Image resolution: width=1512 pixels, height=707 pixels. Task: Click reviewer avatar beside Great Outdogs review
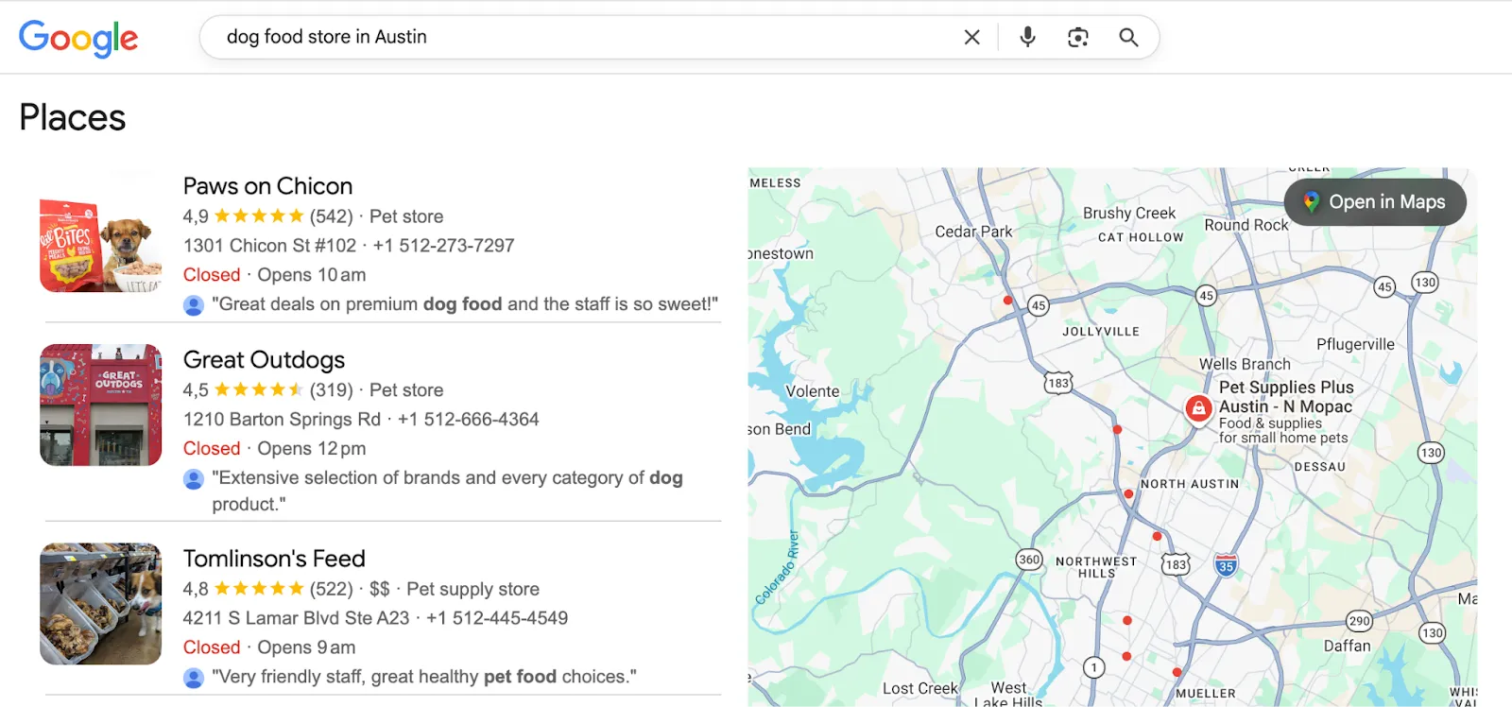(x=194, y=479)
